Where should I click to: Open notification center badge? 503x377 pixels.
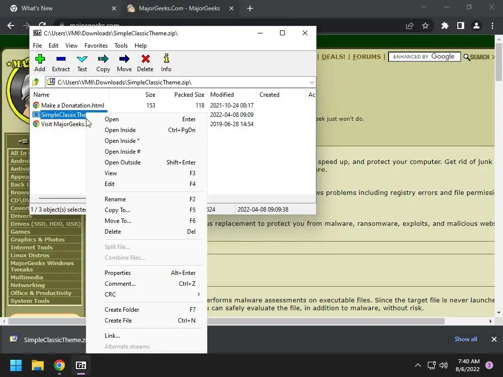(x=489, y=365)
